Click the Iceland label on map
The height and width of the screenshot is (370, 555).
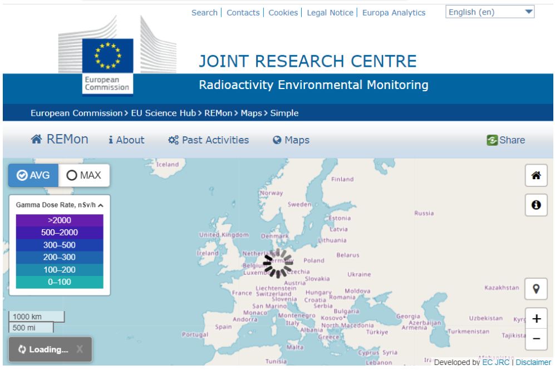(168, 165)
